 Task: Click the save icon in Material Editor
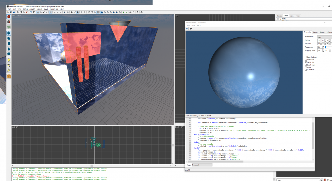(x=187, y=29)
